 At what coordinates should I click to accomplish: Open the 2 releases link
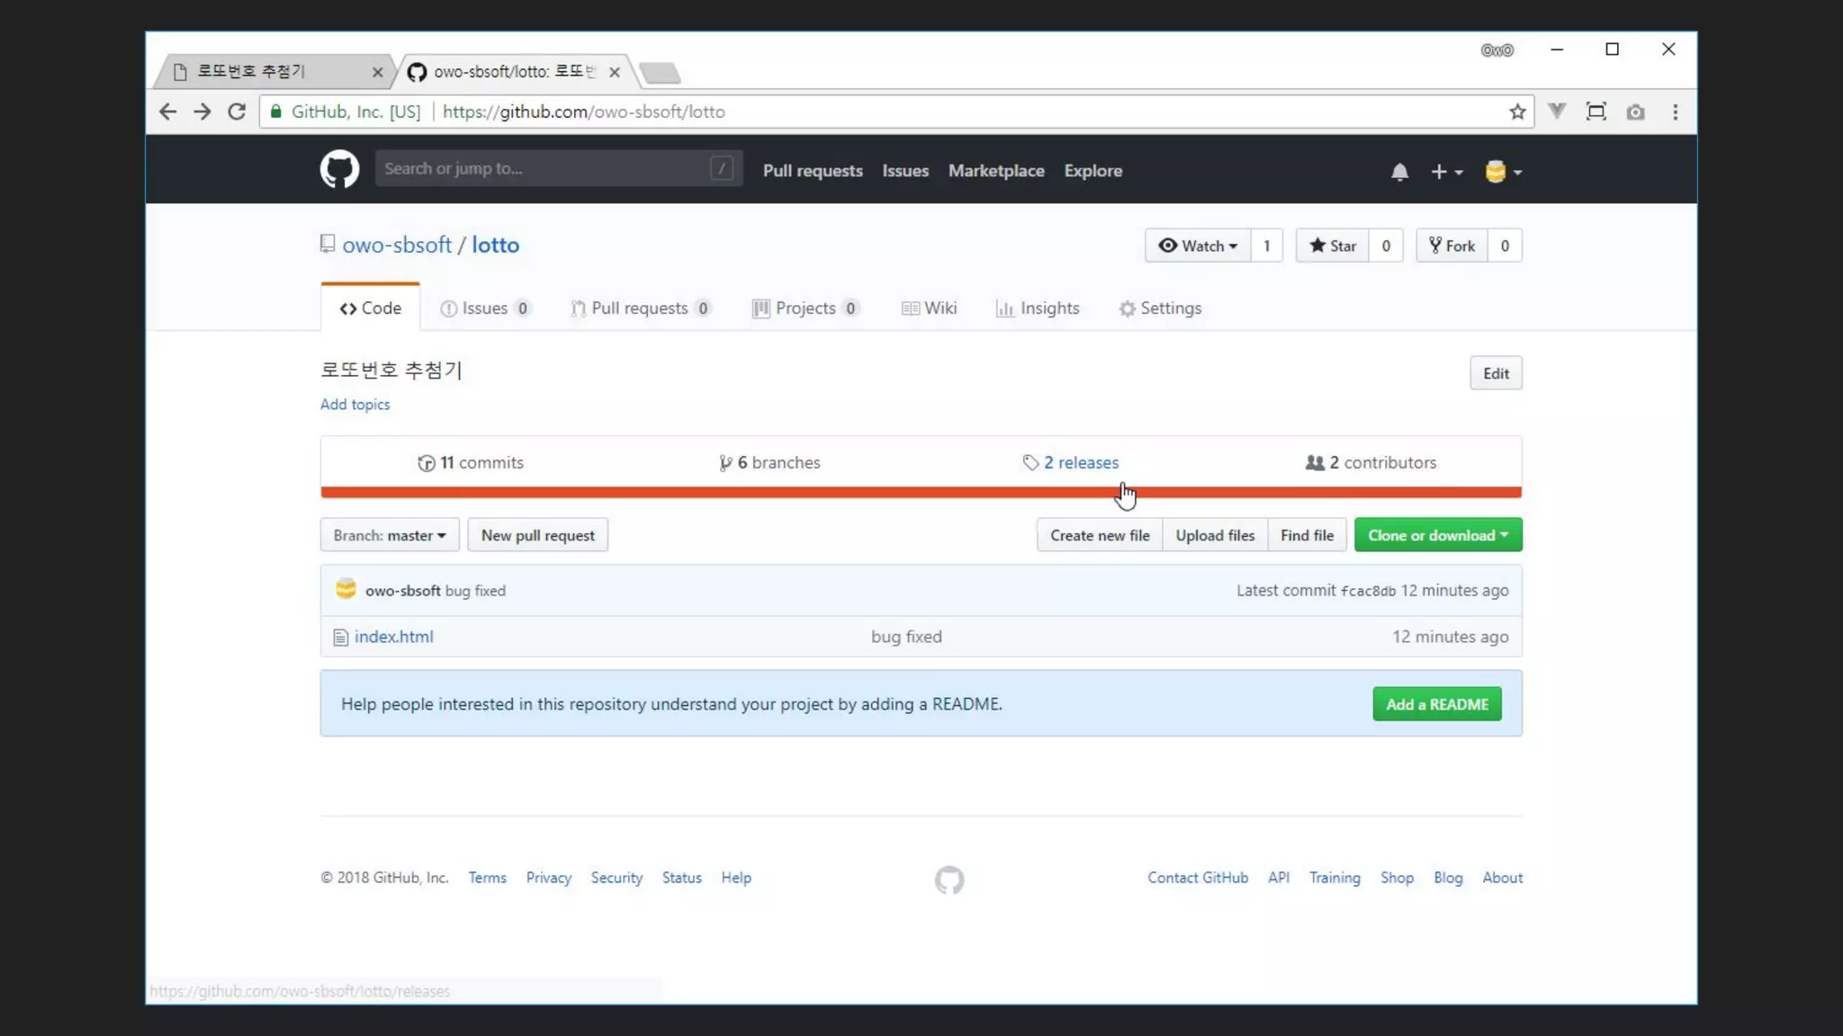pyautogui.click(x=1080, y=462)
